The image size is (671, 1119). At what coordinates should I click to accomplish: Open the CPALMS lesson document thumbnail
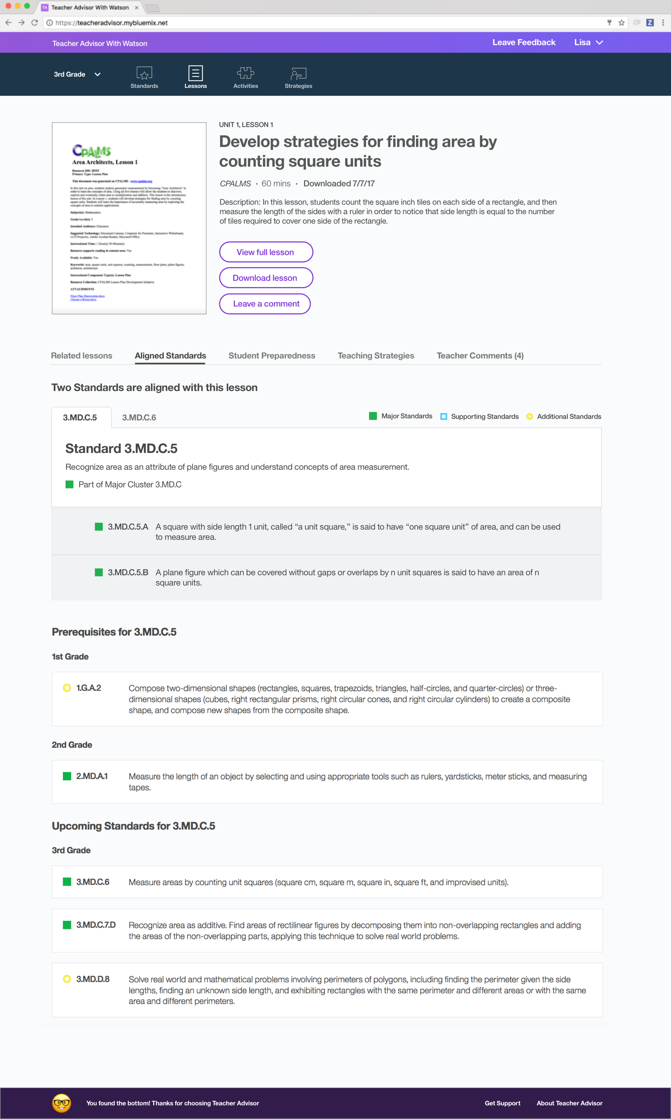click(129, 218)
